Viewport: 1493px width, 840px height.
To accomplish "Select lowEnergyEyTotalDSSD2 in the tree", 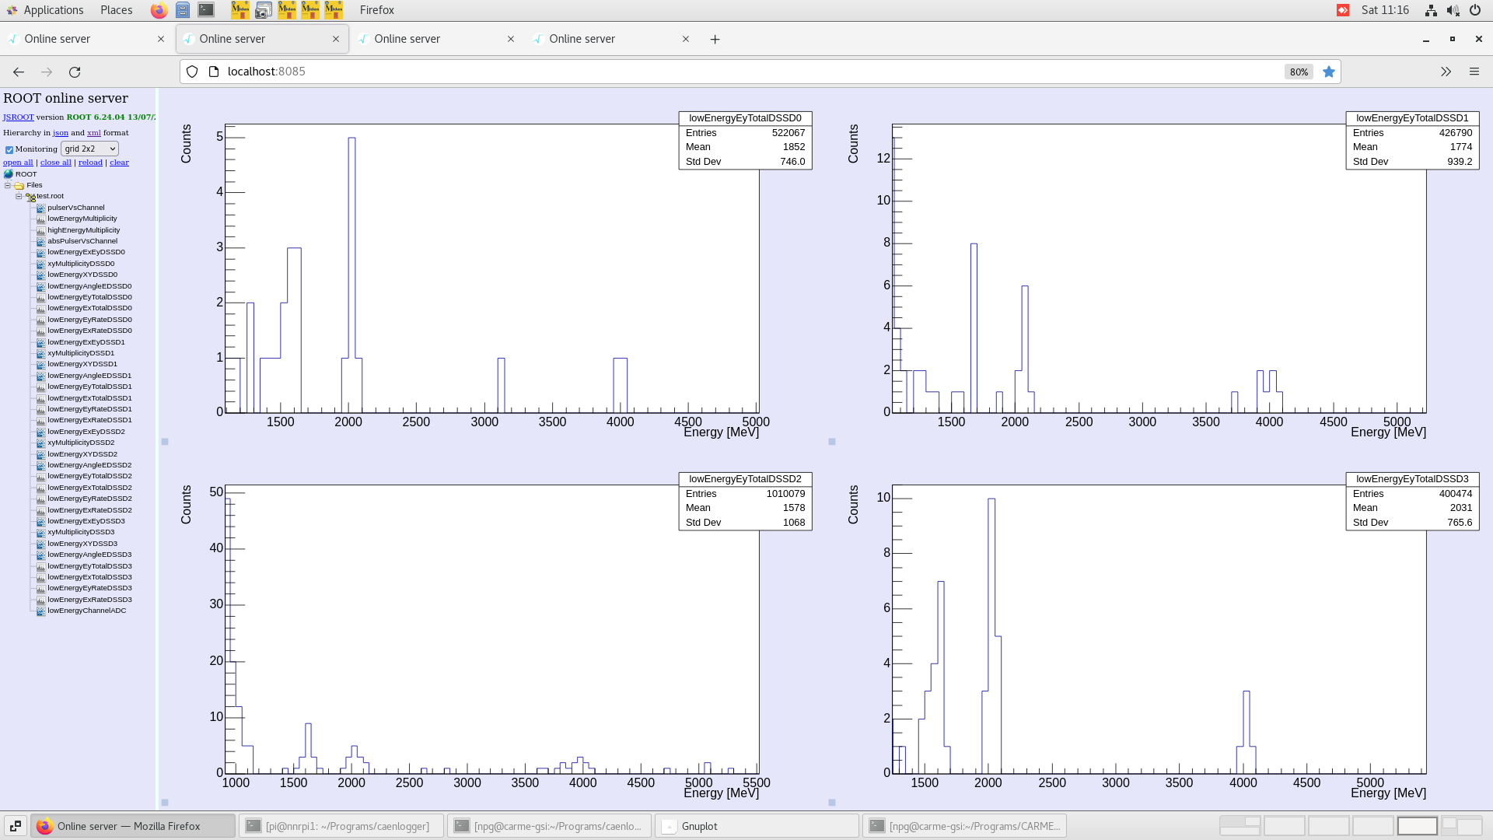I will pyautogui.click(x=89, y=476).
